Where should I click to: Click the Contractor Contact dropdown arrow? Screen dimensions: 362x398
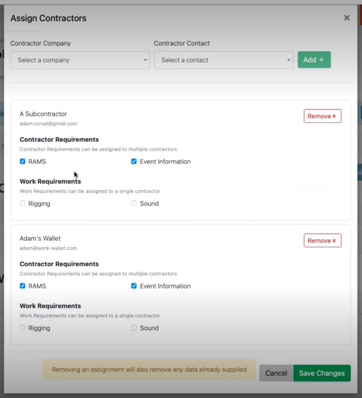(289, 60)
